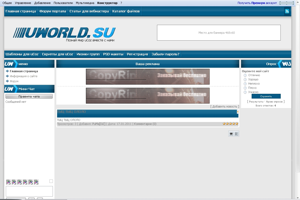Click the arrow icon beside Главная страница
Image resolution: width=300 pixels, height=200 pixels.
pyautogui.click(x=7, y=71)
